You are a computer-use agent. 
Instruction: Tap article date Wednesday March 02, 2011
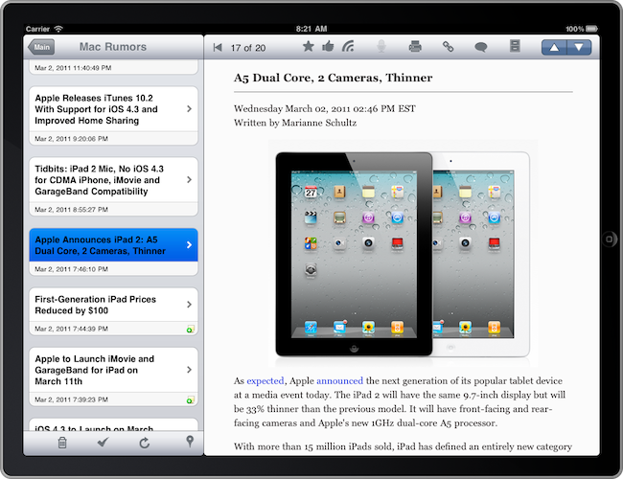325,108
